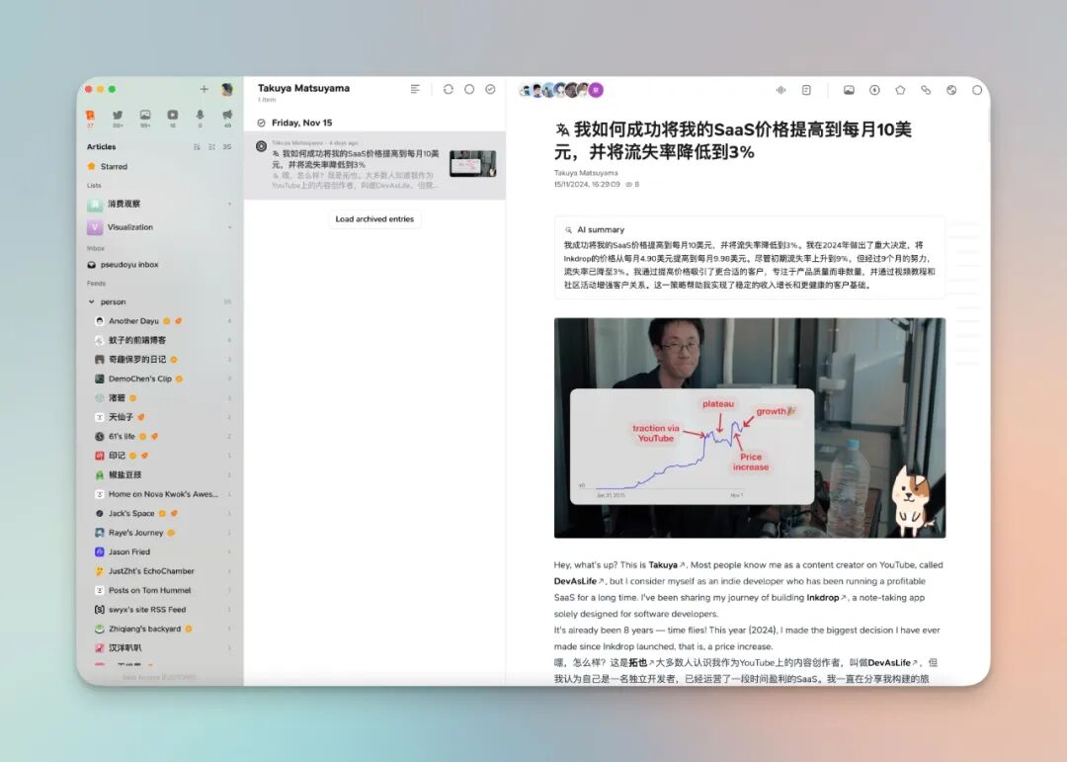This screenshot has height=762, width=1067.
Task: Open the Takuya link in the article body
Action: click(x=666, y=565)
